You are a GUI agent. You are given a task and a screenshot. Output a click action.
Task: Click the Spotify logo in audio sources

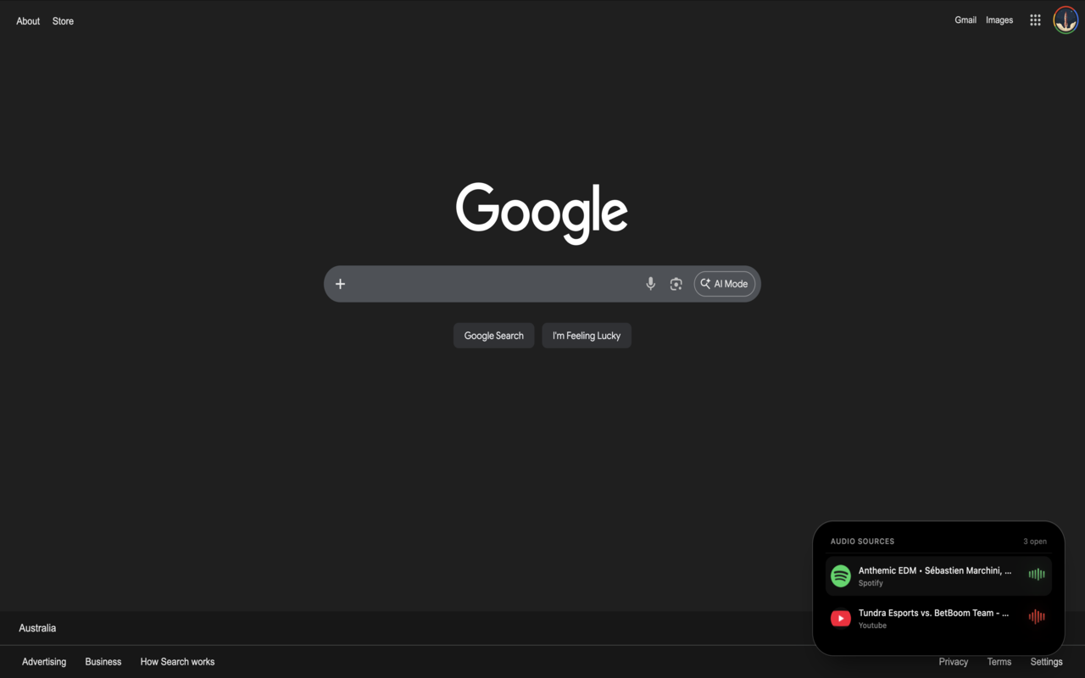[x=841, y=576]
